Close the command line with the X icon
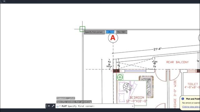The image size is (200, 112). click(x=49, y=106)
